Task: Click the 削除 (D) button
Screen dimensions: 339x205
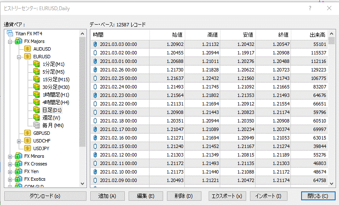Action: pyautogui.click(x=184, y=196)
